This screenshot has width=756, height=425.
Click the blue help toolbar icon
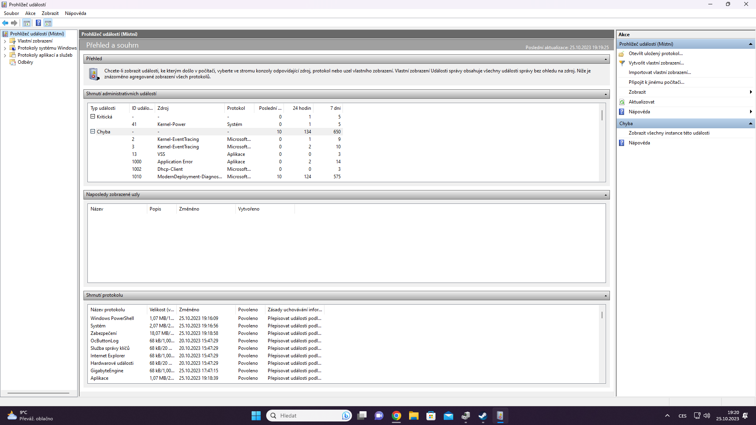pyautogui.click(x=38, y=23)
